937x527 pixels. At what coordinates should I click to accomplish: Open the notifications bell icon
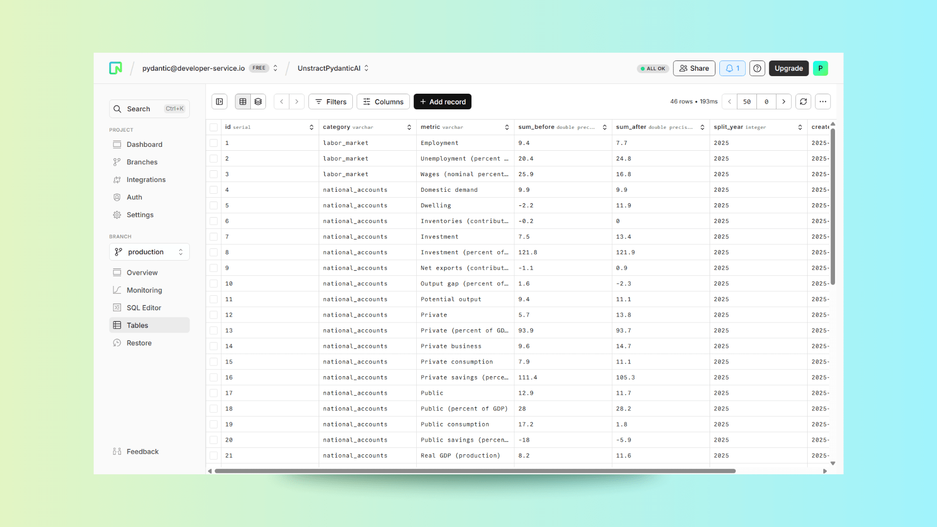[732, 68]
